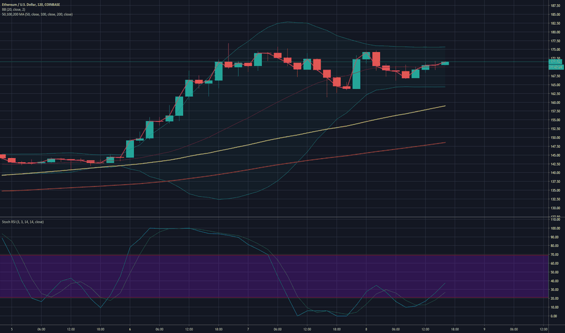
Task: Select the "50,100,200 MA" indicator legend
Action: tap(37, 15)
